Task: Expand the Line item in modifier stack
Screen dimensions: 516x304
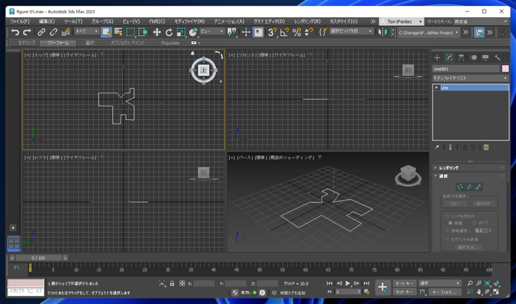Action: (437, 88)
